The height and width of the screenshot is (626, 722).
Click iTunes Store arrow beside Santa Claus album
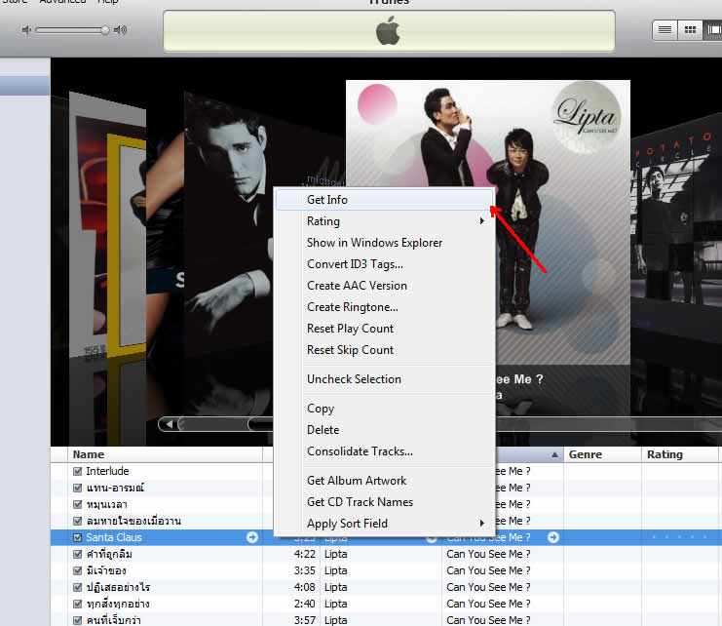pyautogui.click(x=553, y=537)
